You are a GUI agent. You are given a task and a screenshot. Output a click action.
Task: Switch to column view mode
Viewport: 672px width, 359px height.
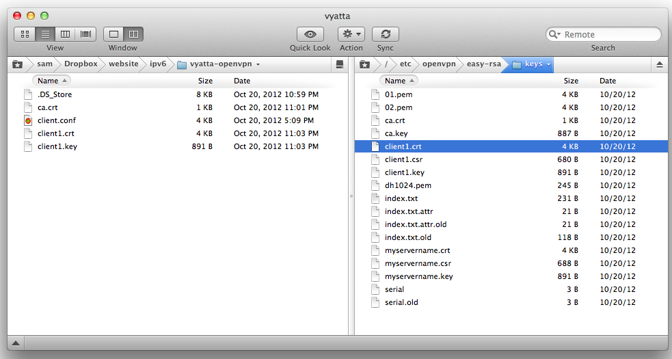click(65, 34)
